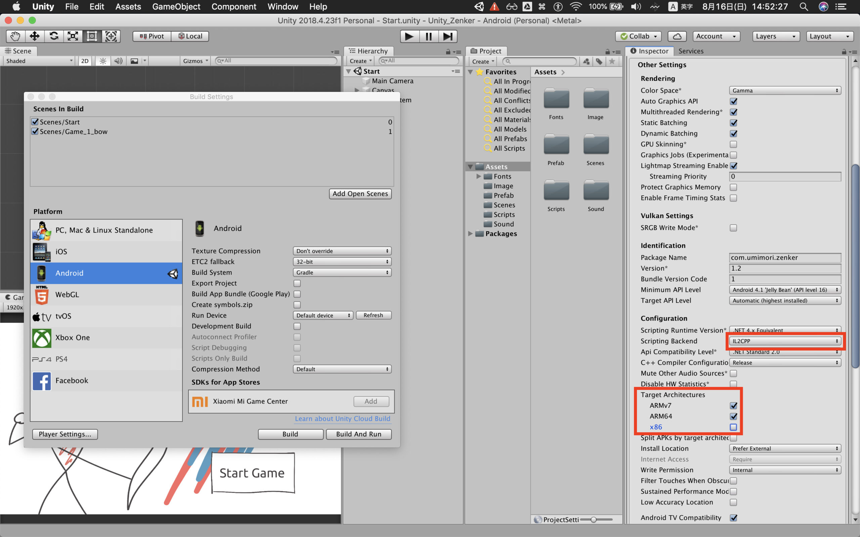Click Version input field value 1.2
This screenshot has width=860, height=537.
click(x=783, y=268)
